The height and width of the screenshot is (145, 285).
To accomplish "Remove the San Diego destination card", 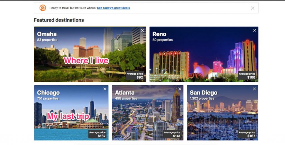I will point(254,89).
